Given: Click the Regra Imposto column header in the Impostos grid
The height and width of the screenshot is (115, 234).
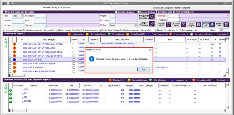Looking at the screenshot, I should 114,85.
